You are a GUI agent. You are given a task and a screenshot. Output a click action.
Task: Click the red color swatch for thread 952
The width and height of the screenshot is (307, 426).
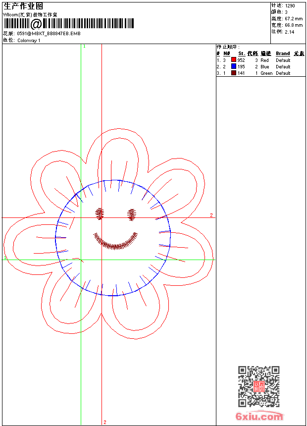[234, 60]
